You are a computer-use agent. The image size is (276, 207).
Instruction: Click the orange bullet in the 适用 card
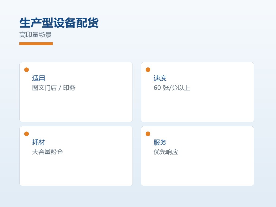coord(27,70)
